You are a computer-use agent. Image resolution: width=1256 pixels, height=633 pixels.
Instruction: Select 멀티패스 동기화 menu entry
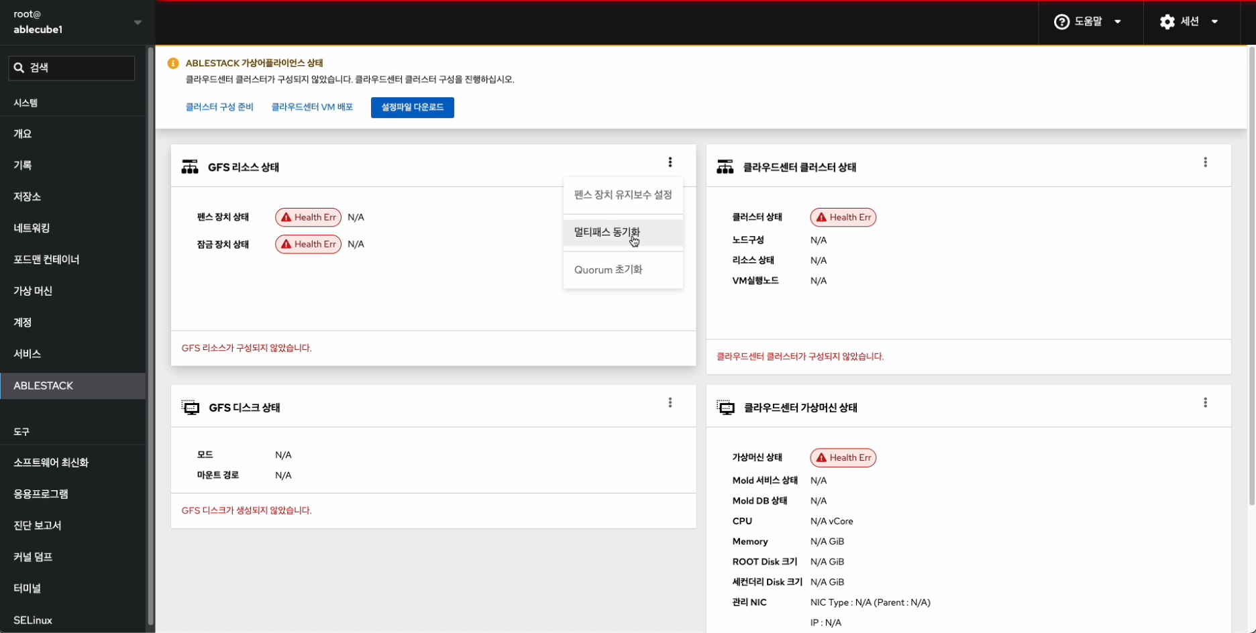(623, 233)
